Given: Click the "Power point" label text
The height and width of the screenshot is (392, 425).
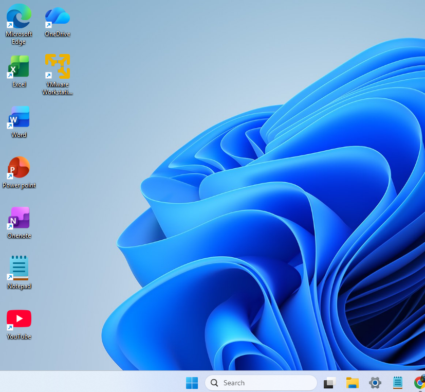Looking at the screenshot, I should pyautogui.click(x=19, y=185).
